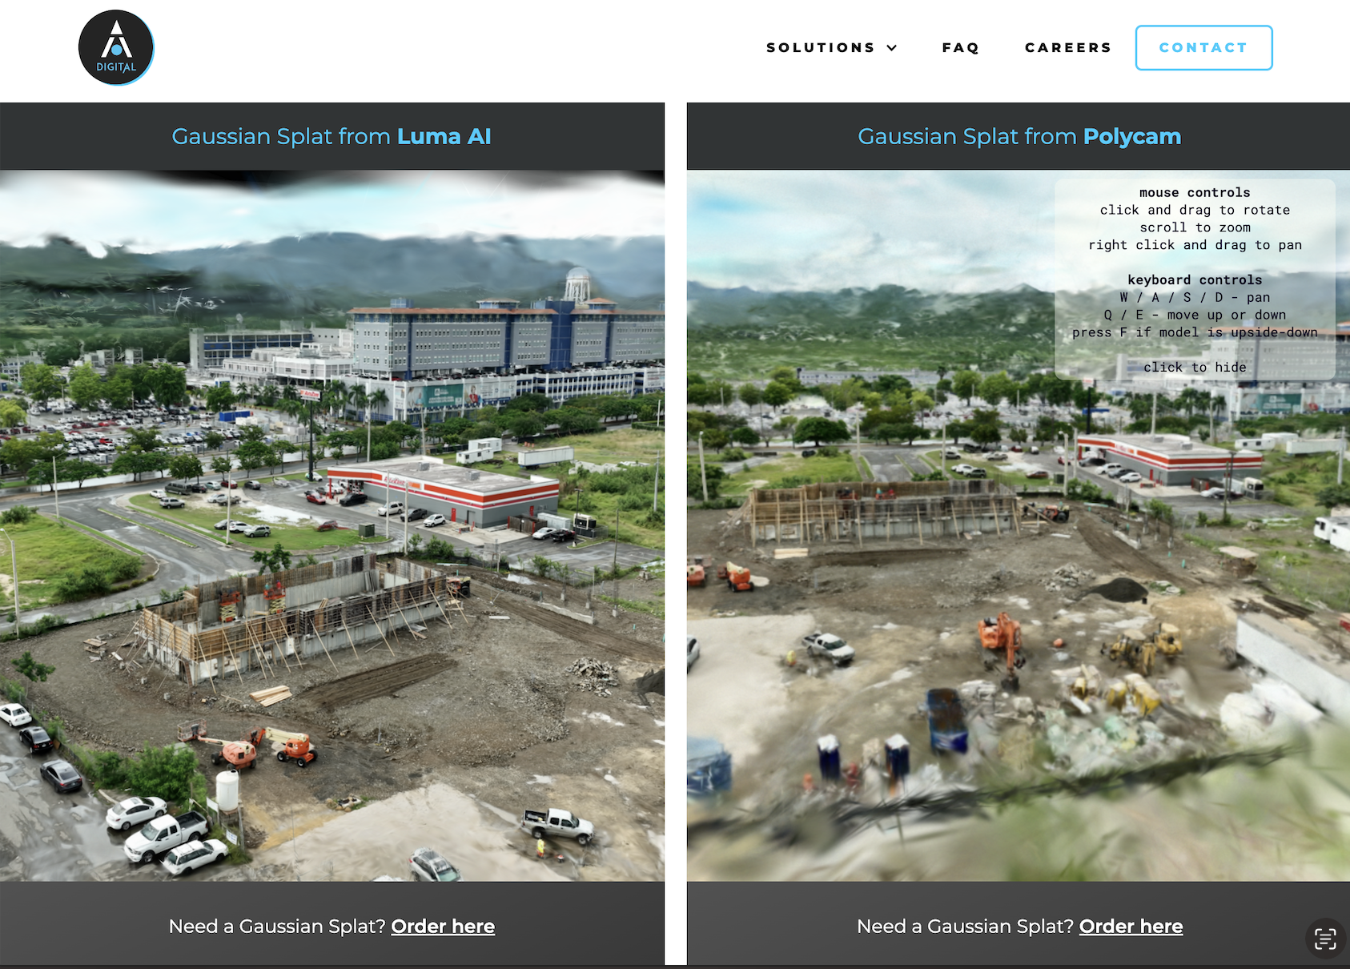The width and height of the screenshot is (1350, 969).
Task: Click Order here under Polycam splat
Action: [x=1131, y=927]
